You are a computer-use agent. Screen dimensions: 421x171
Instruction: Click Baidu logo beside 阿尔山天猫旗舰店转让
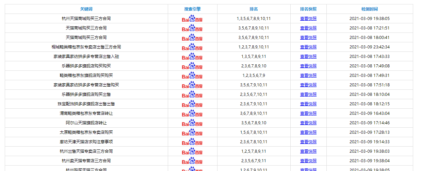[x=192, y=123]
